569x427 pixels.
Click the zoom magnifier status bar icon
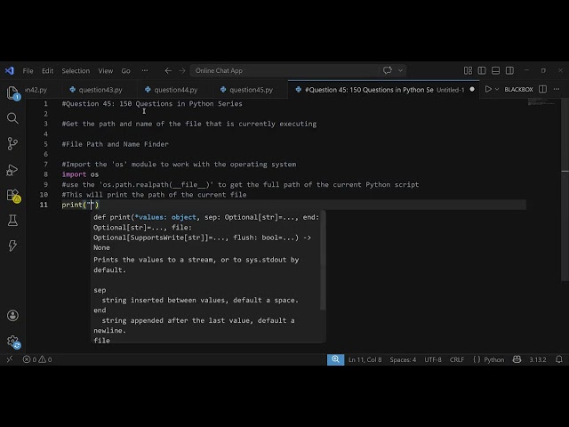335,359
